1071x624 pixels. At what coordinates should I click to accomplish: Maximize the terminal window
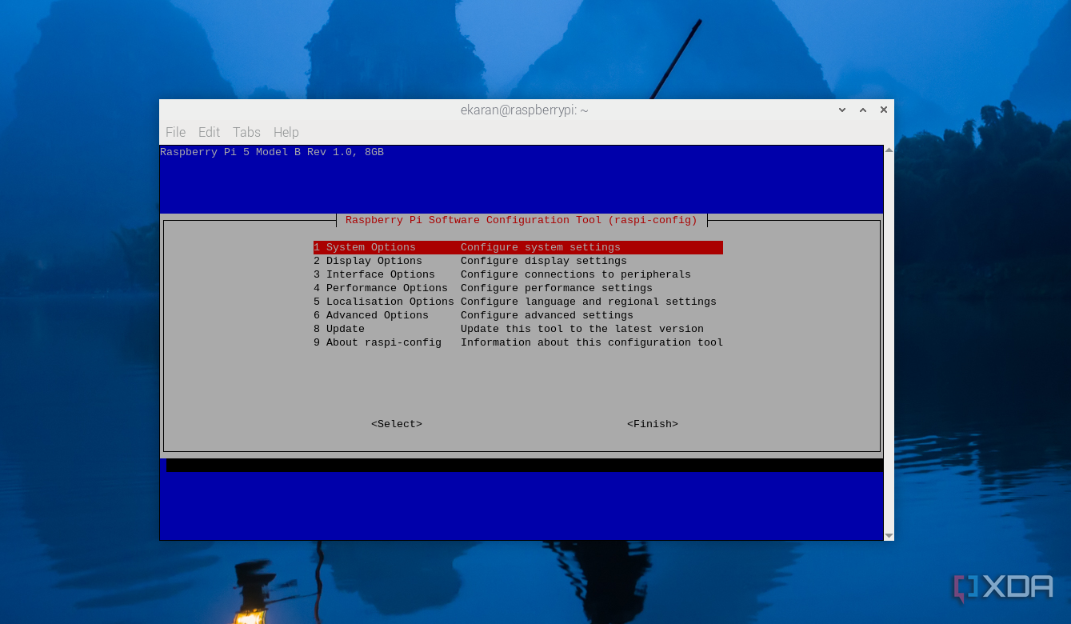(863, 110)
